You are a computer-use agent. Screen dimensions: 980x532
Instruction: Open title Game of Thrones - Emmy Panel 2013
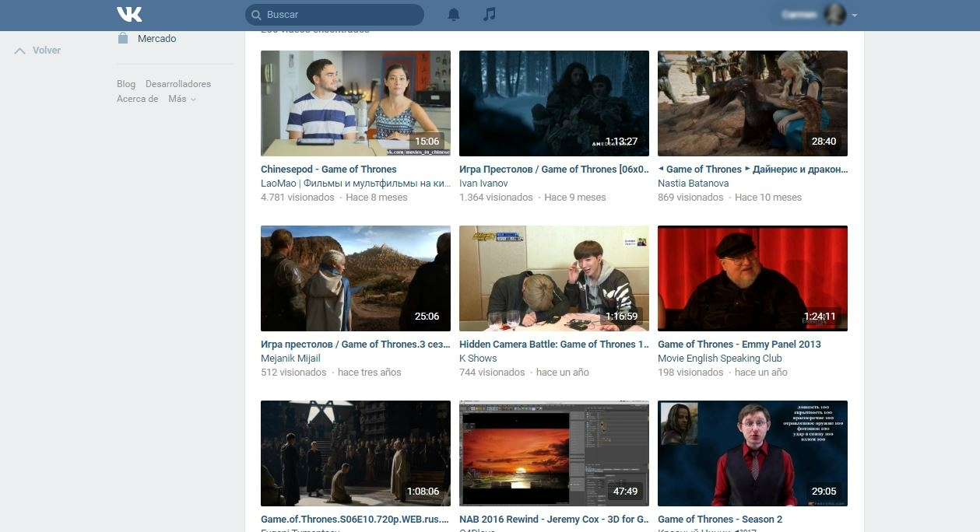click(739, 345)
